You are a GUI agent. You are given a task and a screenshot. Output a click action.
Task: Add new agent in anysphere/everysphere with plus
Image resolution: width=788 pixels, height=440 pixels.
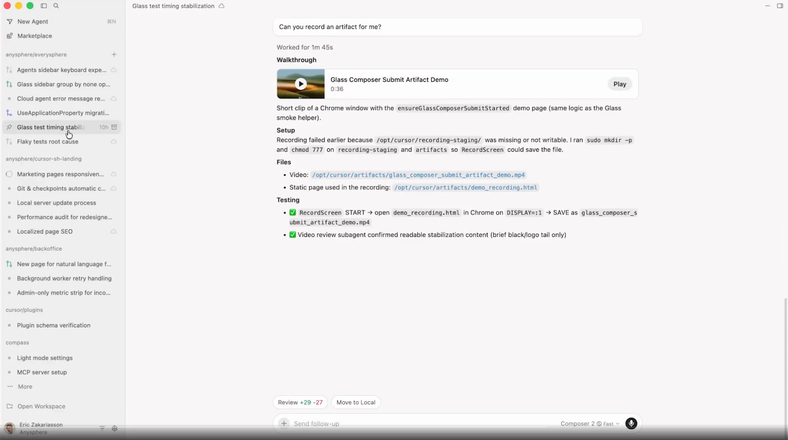(x=114, y=54)
